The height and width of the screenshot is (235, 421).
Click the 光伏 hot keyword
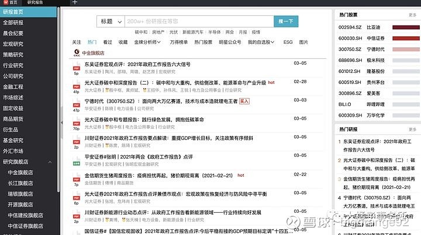pos(174,32)
